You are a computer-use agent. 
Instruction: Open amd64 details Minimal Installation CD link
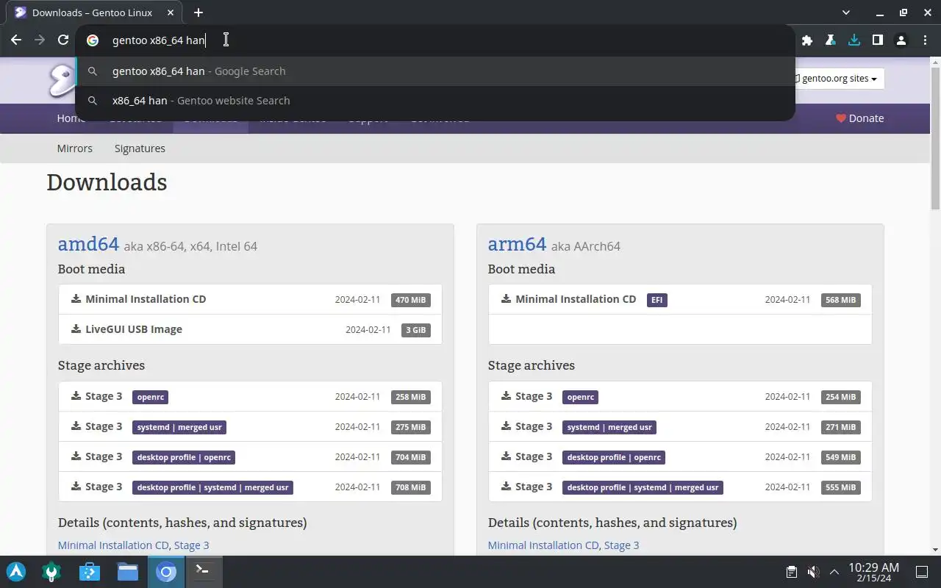pyautogui.click(x=113, y=545)
